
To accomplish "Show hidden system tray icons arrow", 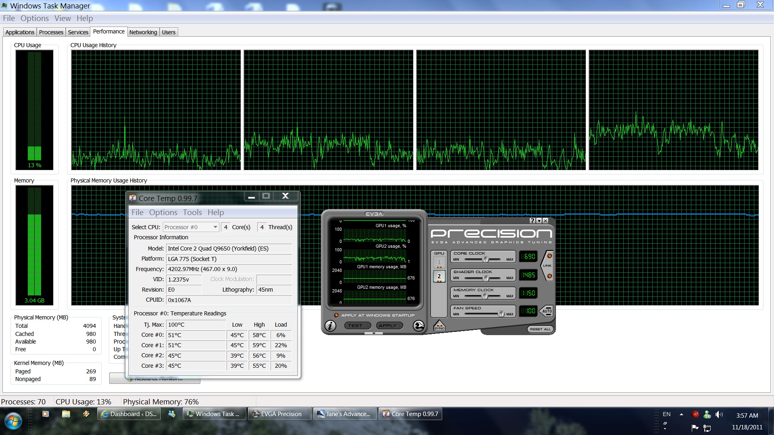I will click(x=681, y=414).
